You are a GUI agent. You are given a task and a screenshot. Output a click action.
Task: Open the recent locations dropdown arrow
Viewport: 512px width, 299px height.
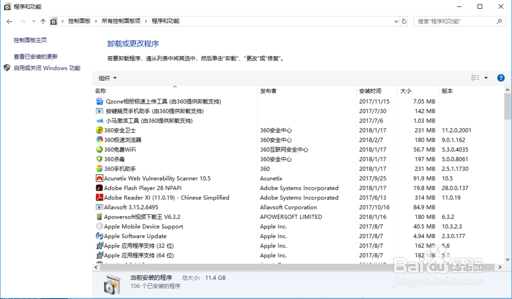(x=33, y=21)
